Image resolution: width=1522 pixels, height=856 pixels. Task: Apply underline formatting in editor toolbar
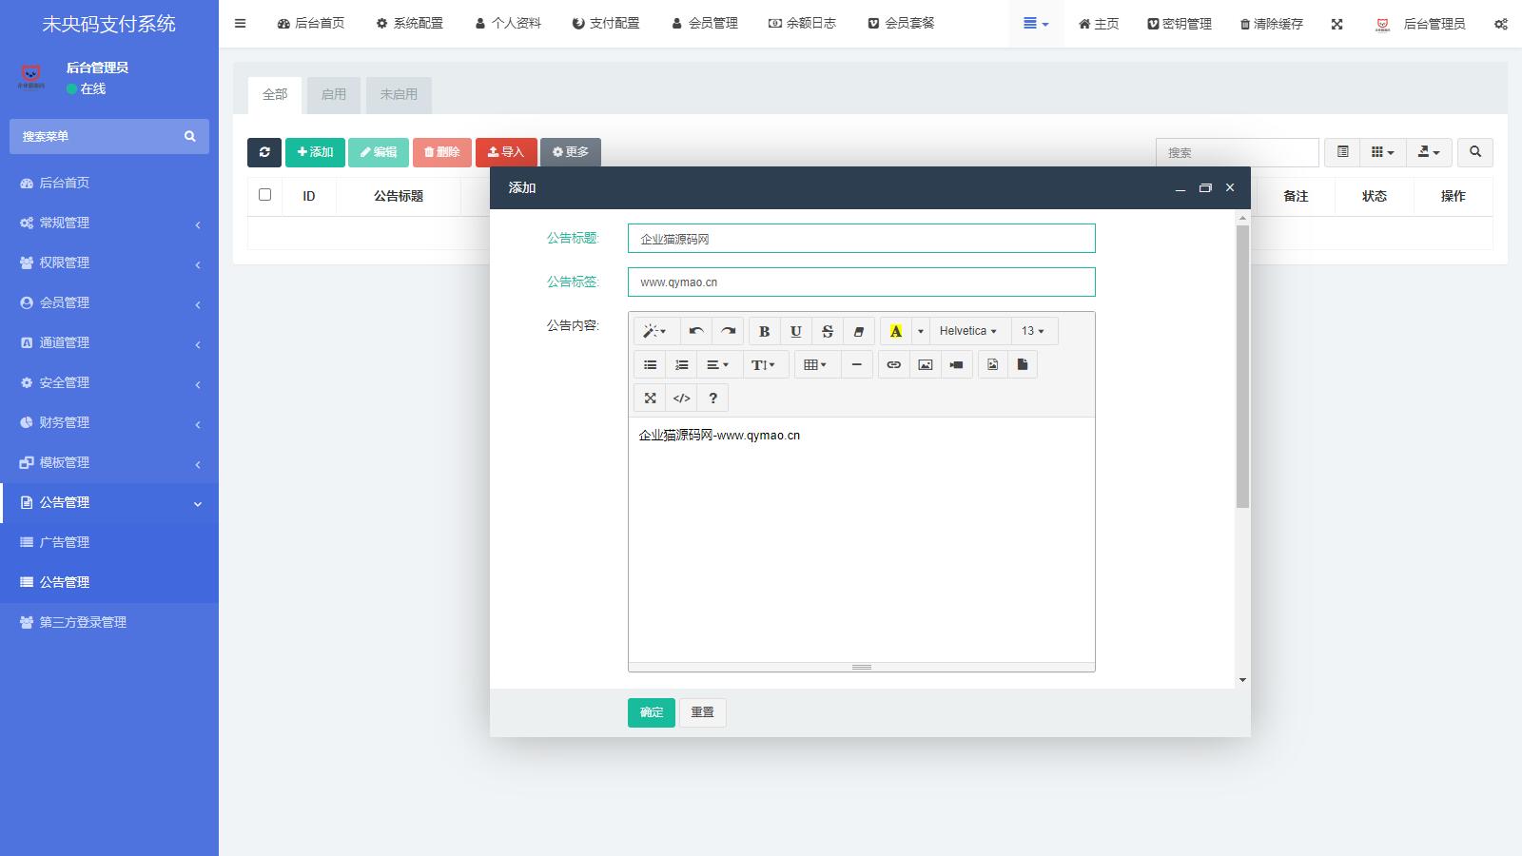click(796, 331)
